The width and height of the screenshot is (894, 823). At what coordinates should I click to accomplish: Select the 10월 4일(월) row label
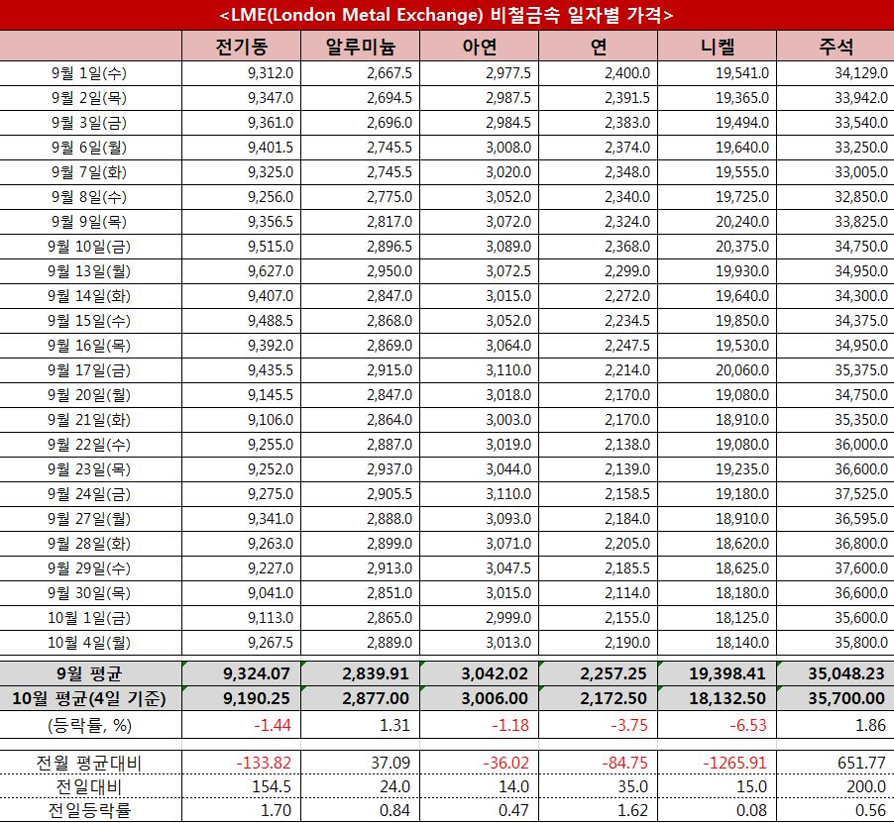[x=89, y=643]
